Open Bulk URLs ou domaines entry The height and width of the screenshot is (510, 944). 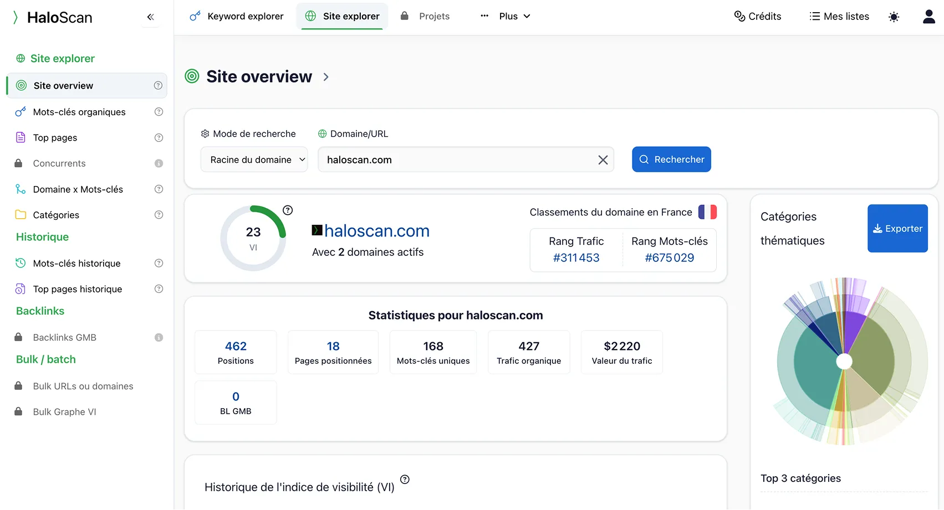point(83,386)
